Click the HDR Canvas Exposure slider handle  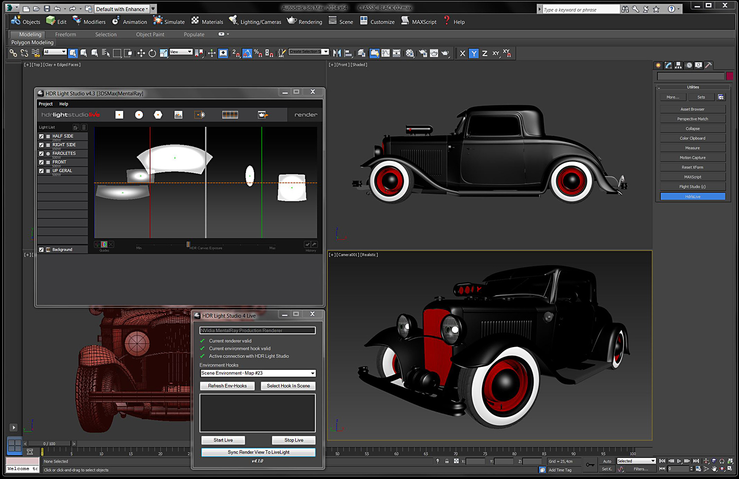click(x=188, y=244)
